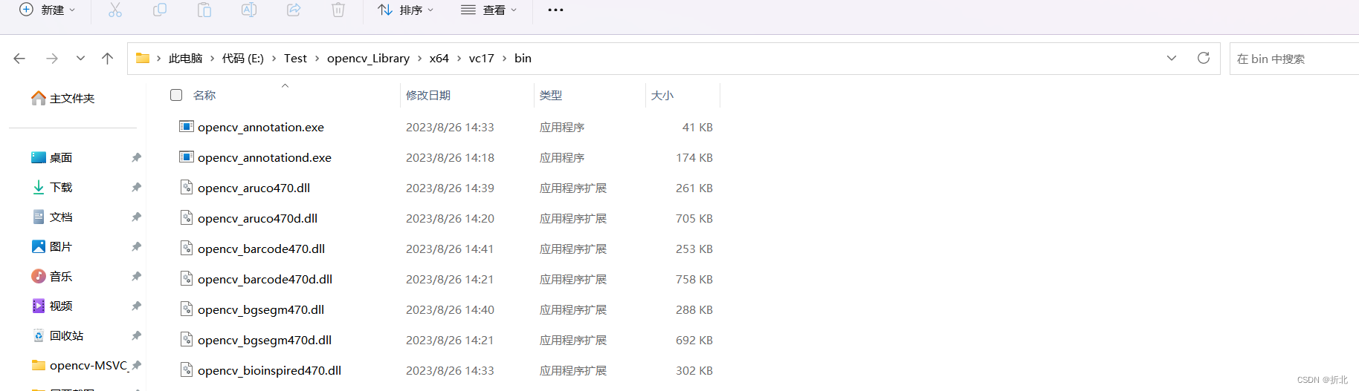The width and height of the screenshot is (1359, 391).
Task: Open the View (查看) dropdown
Action: click(488, 10)
